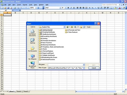Click the Font Color letter A icon
The image size is (127, 95).
pyautogui.click(x=120, y=8)
